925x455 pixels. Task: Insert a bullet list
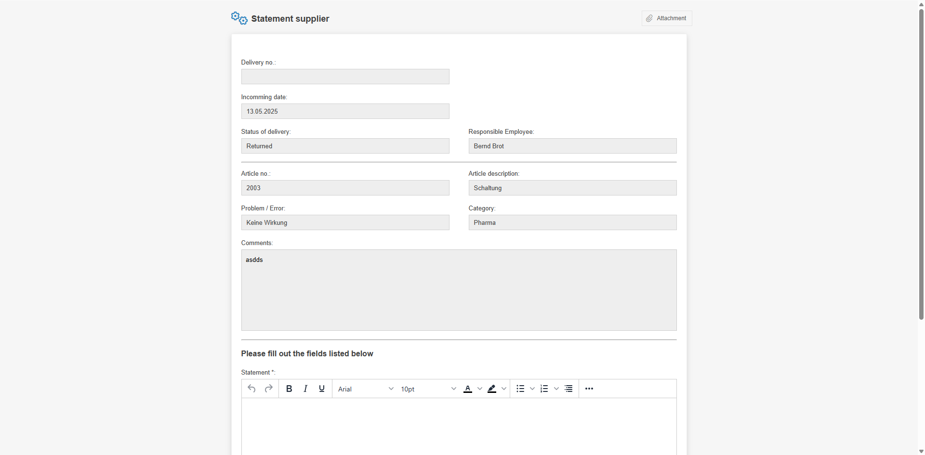coord(520,389)
